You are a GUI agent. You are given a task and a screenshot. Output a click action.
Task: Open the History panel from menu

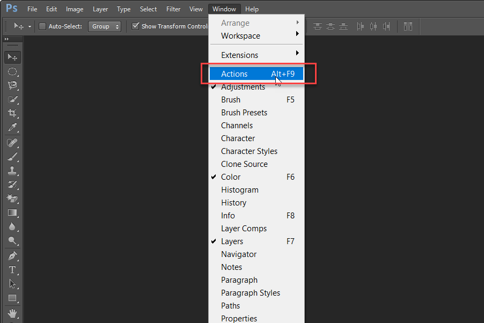point(233,203)
